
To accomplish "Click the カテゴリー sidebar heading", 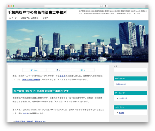I will (131, 107).
